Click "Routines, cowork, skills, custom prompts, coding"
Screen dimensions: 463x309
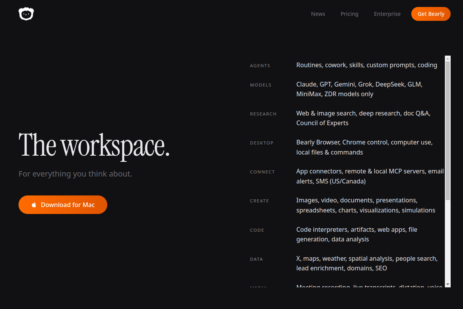367,65
